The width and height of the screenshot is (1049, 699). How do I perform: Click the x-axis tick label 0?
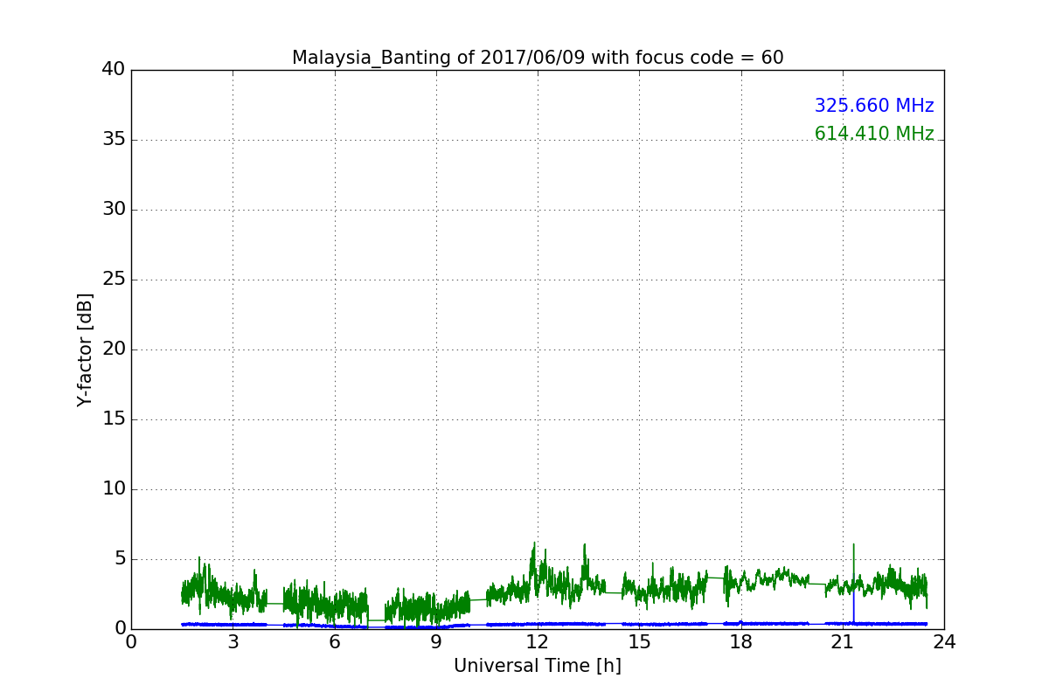click(x=131, y=642)
